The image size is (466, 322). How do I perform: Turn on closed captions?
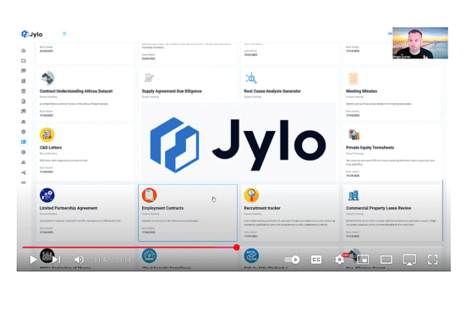pyautogui.click(x=316, y=259)
